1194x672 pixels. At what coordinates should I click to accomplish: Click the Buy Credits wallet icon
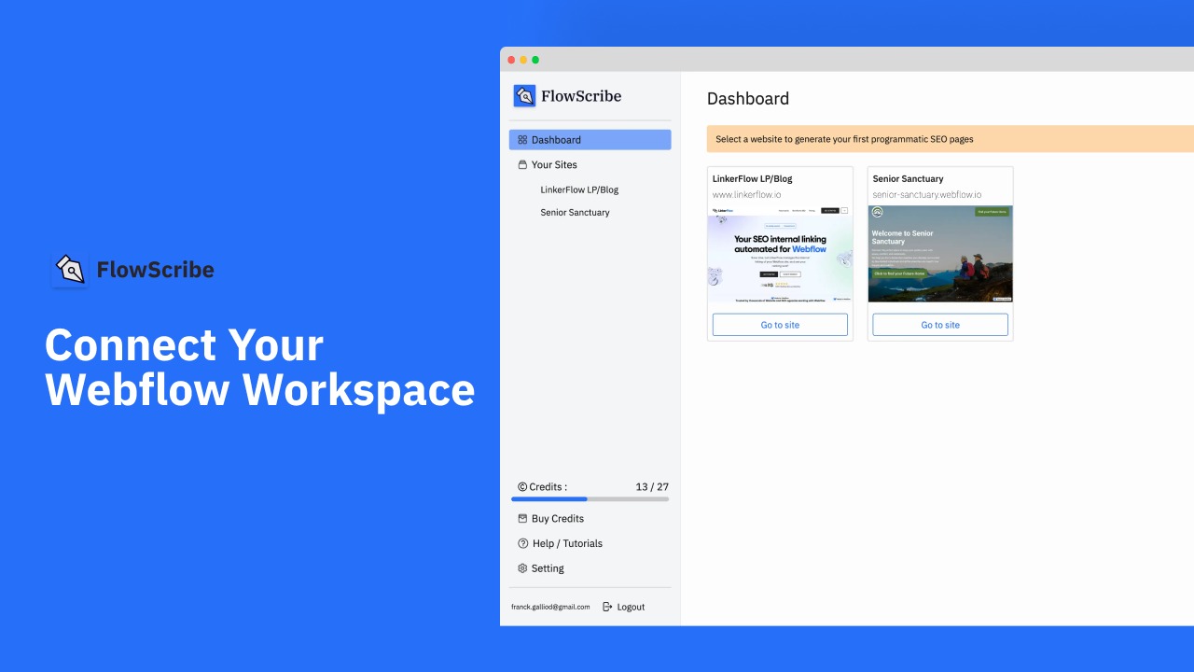[x=522, y=518]
